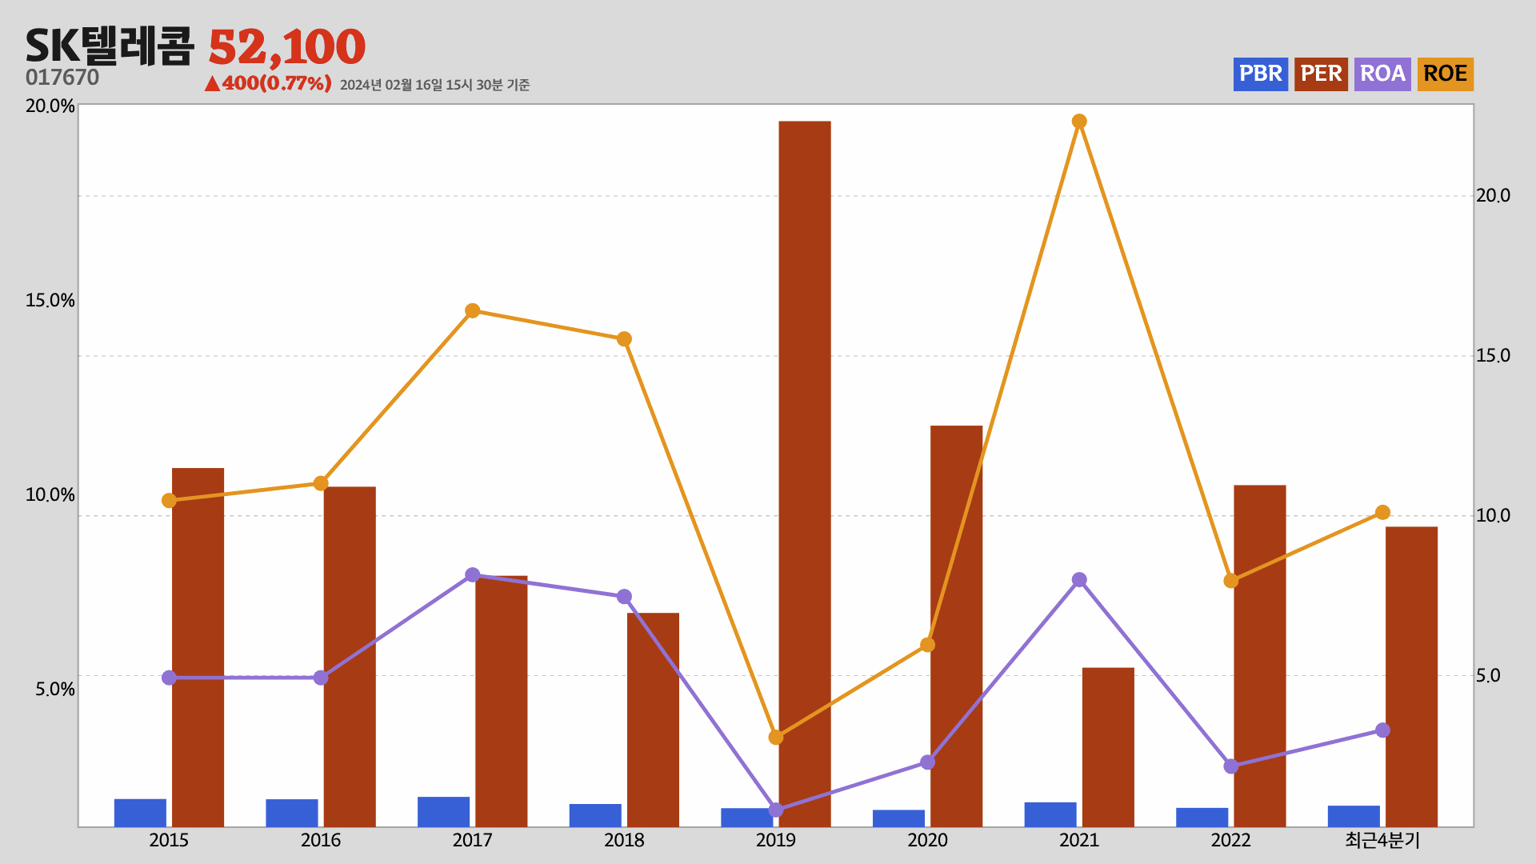
Task: Click the 2021 x-axis label
Action: [1079, 841]
